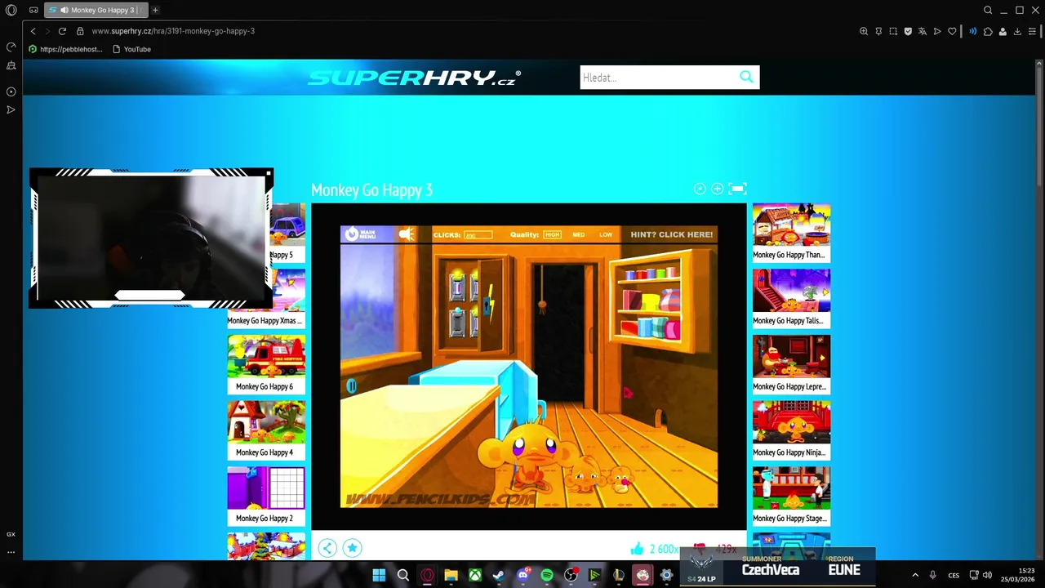Reload the current page
This screenshot has width=1045, height=588.
click(x=62, y=31)
